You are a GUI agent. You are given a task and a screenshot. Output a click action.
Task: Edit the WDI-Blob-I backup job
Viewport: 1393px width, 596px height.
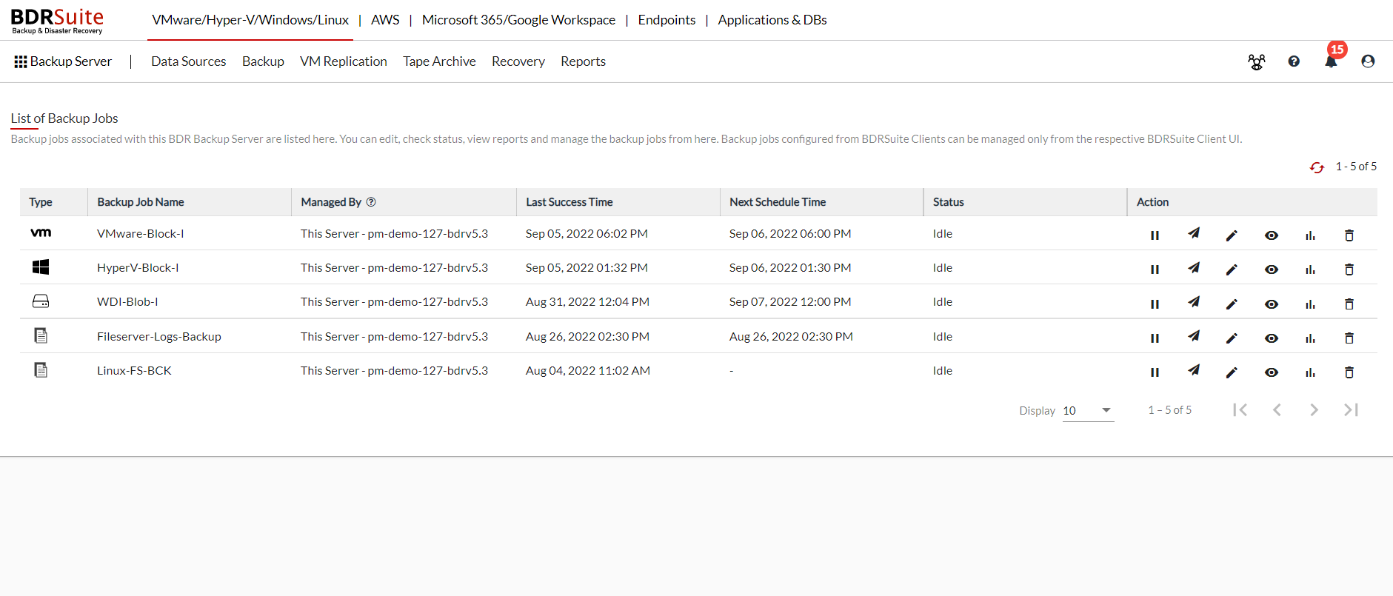click(x=1232, y=304)
